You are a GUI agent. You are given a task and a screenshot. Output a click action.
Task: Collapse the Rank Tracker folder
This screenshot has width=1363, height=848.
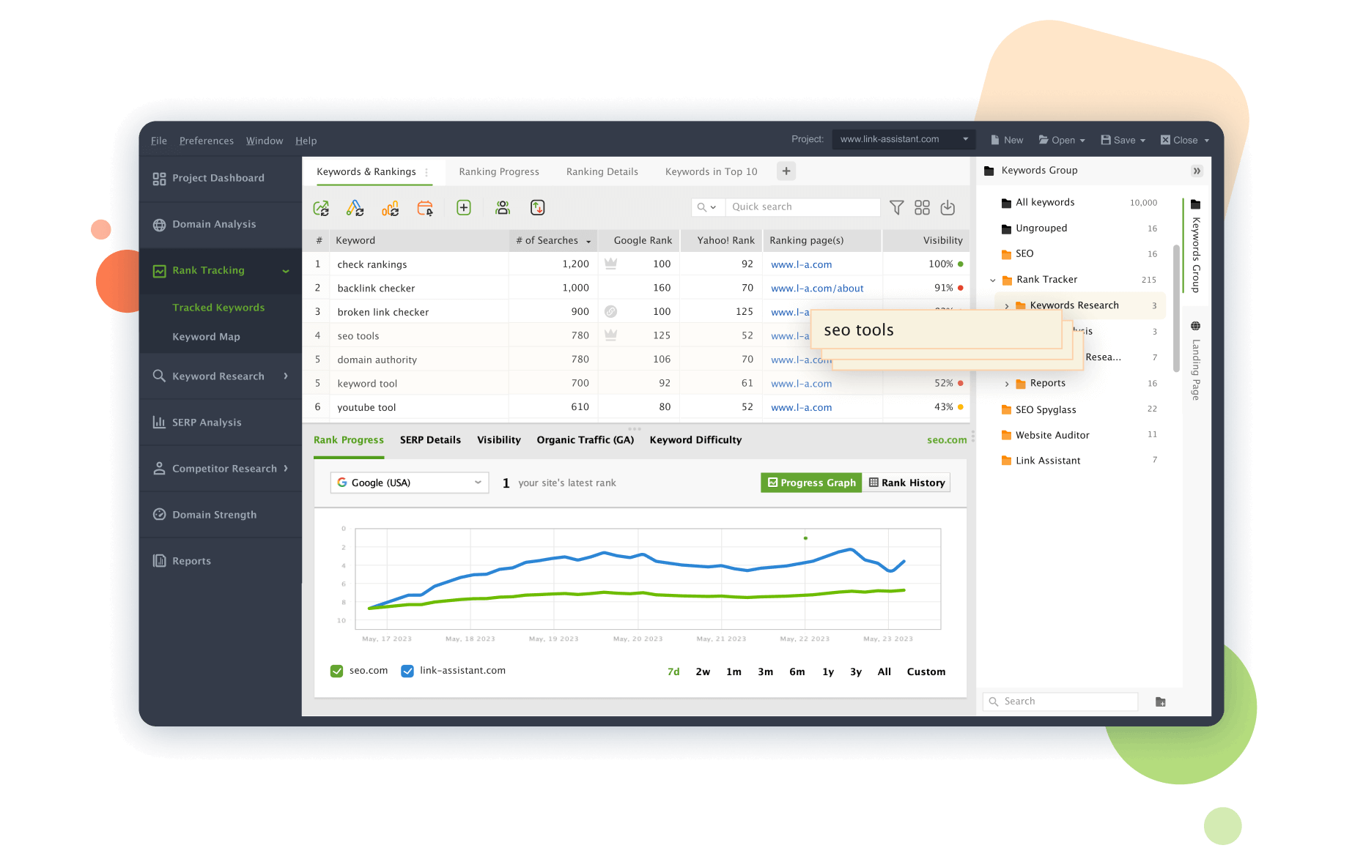(993, 280)
